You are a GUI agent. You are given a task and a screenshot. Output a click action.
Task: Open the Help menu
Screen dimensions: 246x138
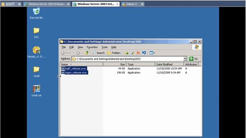coord(114,47)
